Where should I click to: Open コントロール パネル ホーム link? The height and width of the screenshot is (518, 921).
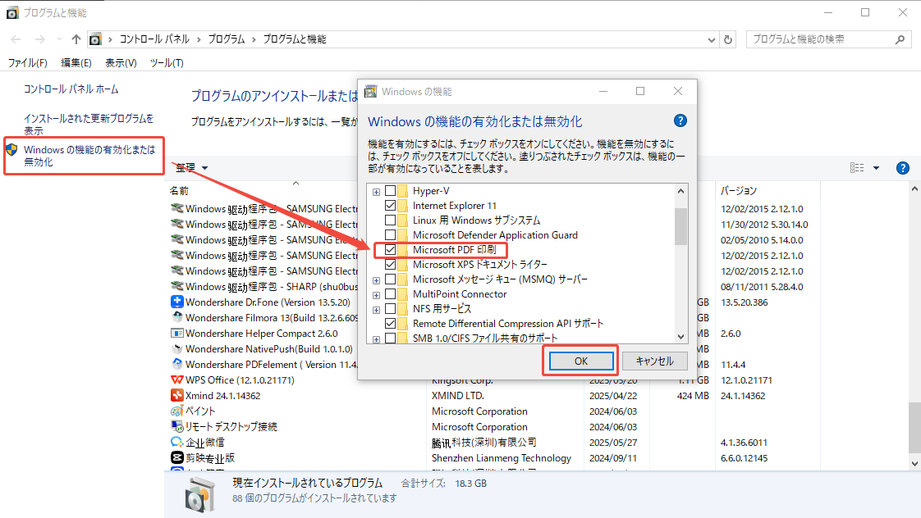click(x=71, y=89)
